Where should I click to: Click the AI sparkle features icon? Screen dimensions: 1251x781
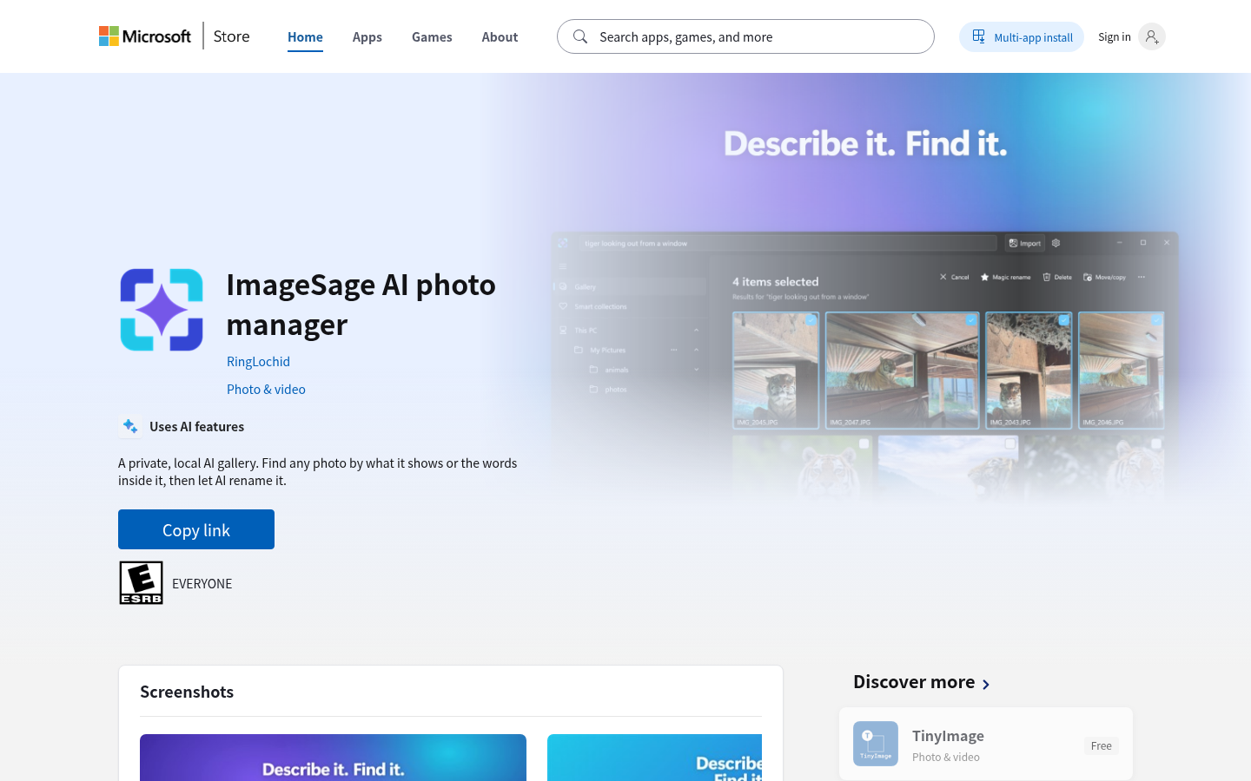pyautogui.click(x=130, y=426)
